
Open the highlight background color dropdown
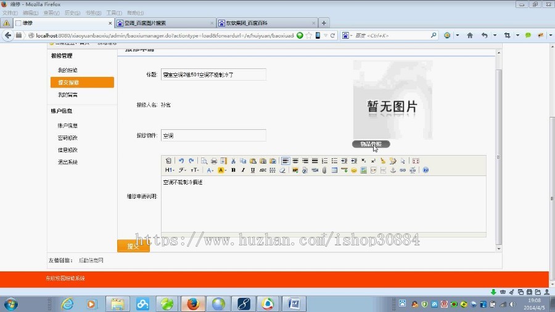(x=221, y=170)
